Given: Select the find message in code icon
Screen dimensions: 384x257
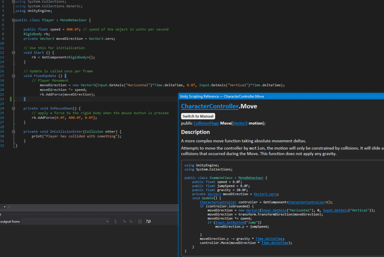Looking at the screenshot, I should (116, 221).
